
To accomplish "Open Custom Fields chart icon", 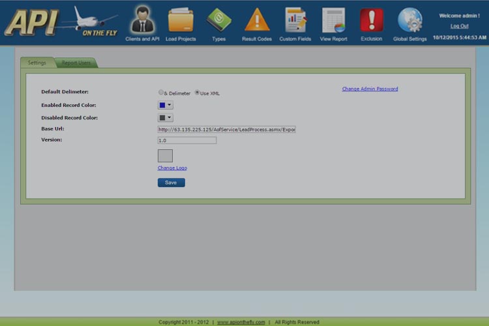I will tap(295, 20).
